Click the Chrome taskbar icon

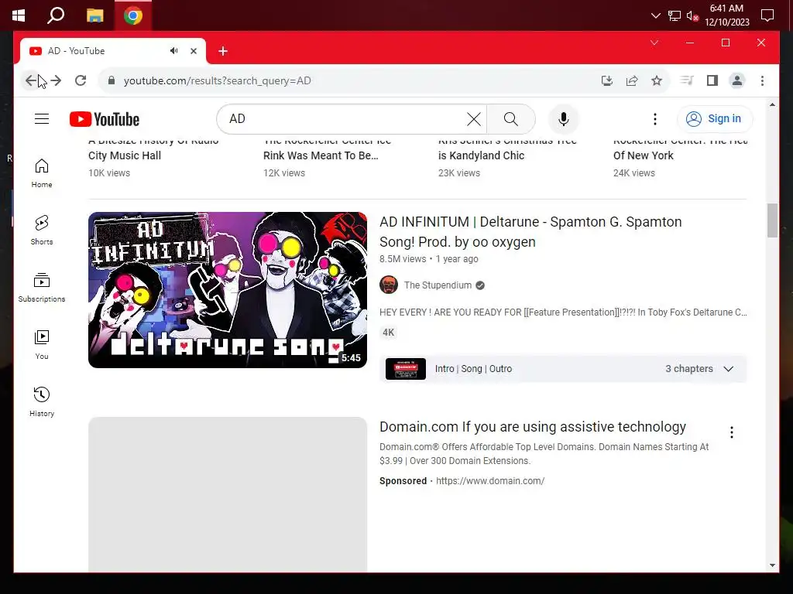[x=133, y=15]
